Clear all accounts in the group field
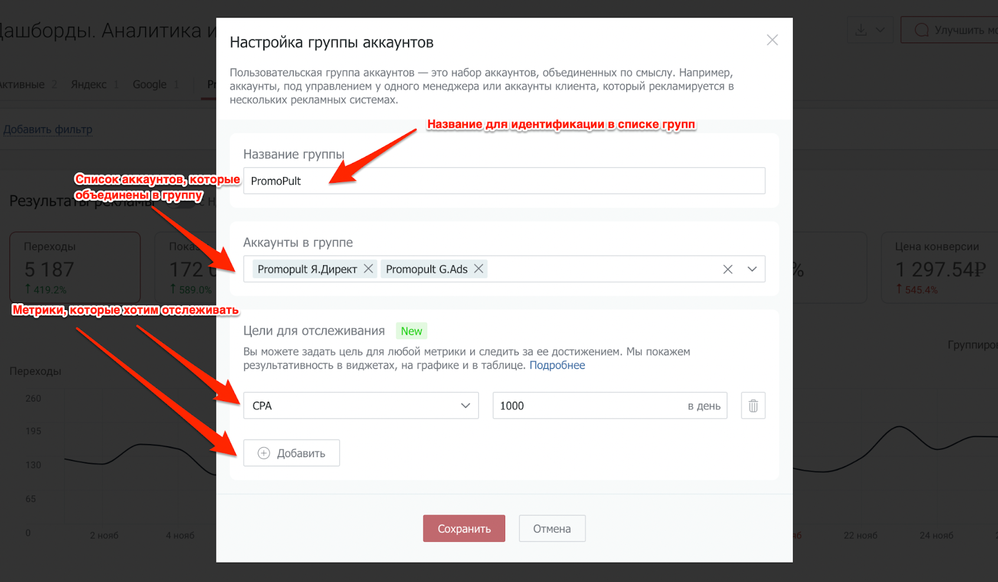998x582 pixels. pyautogui.click(x=727, y=269)
